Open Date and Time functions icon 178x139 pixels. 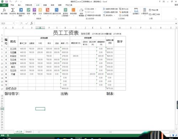pyautogui.click(x=47, y=11)
